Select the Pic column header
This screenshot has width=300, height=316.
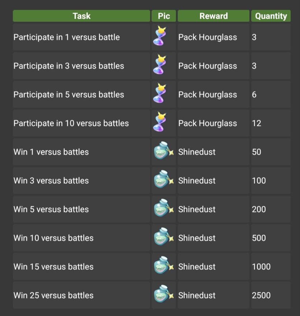click(x=164, y=16)
